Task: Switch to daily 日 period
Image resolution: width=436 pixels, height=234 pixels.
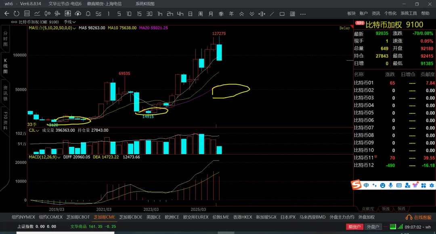Action: point(190,14)
